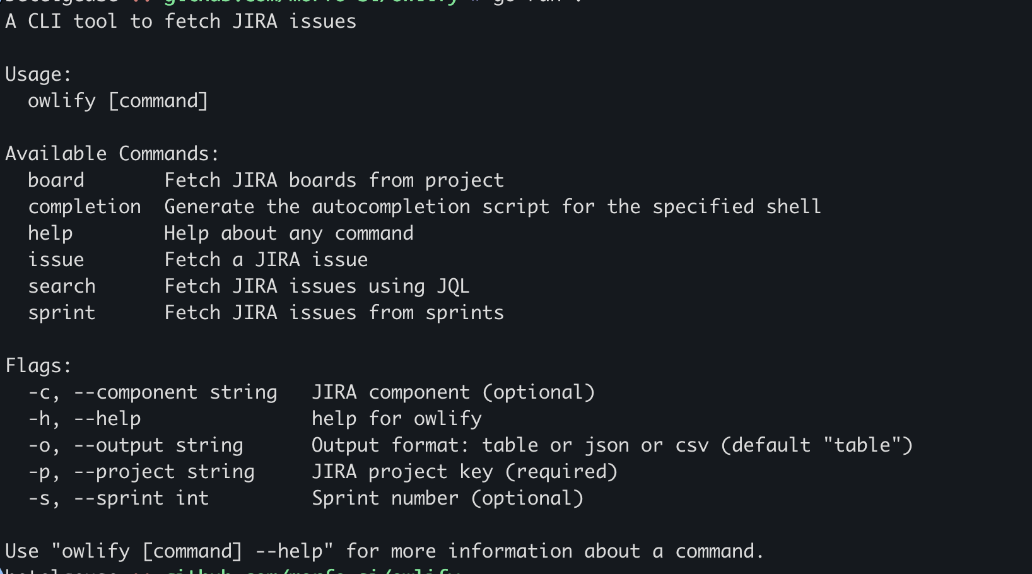The image size is (1032, 574).
Task: Click the '-h, --help' flag text
Action: 85,419
